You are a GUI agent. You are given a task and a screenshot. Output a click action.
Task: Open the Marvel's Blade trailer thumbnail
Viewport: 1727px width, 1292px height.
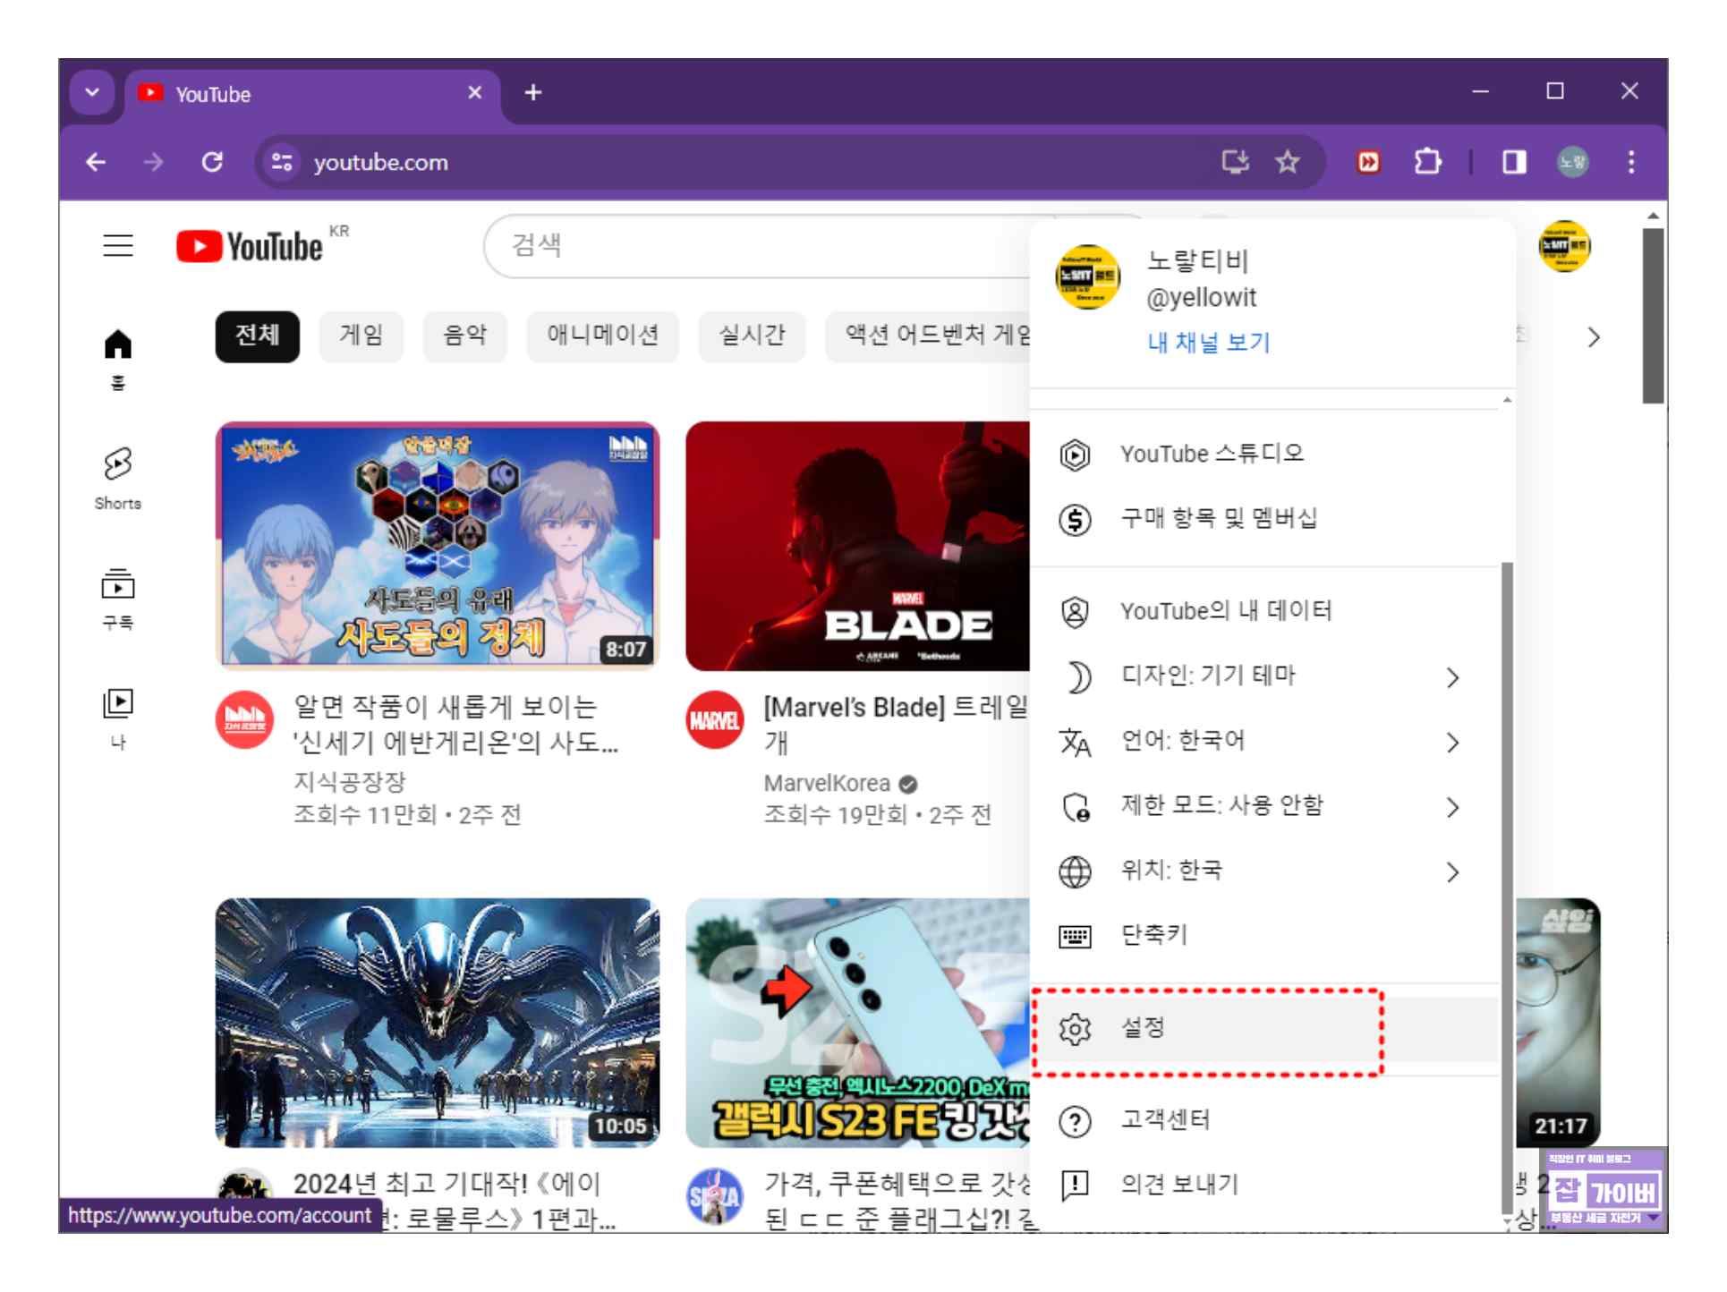(857, 546)
